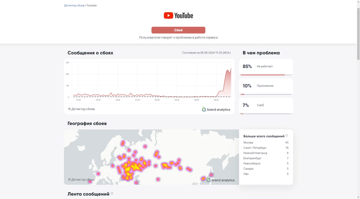360x199 pixels.
Task: Click the help icon beside Больше всего сообщений
Action: (287, 136)
